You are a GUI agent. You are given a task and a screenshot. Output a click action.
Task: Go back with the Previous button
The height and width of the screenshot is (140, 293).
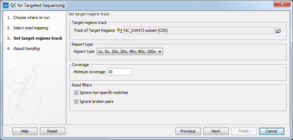(188, 131)
